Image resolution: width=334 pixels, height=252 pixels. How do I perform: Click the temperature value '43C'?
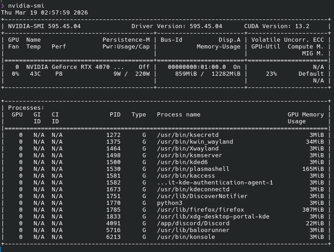pyautogui.click(x=35, y=74)
